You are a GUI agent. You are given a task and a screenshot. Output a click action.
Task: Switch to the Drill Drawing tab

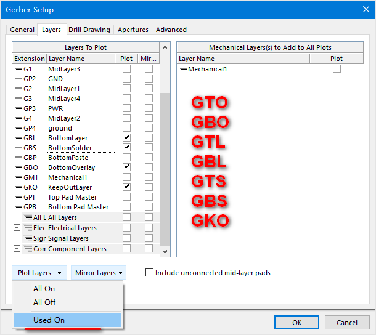point(89,30)
